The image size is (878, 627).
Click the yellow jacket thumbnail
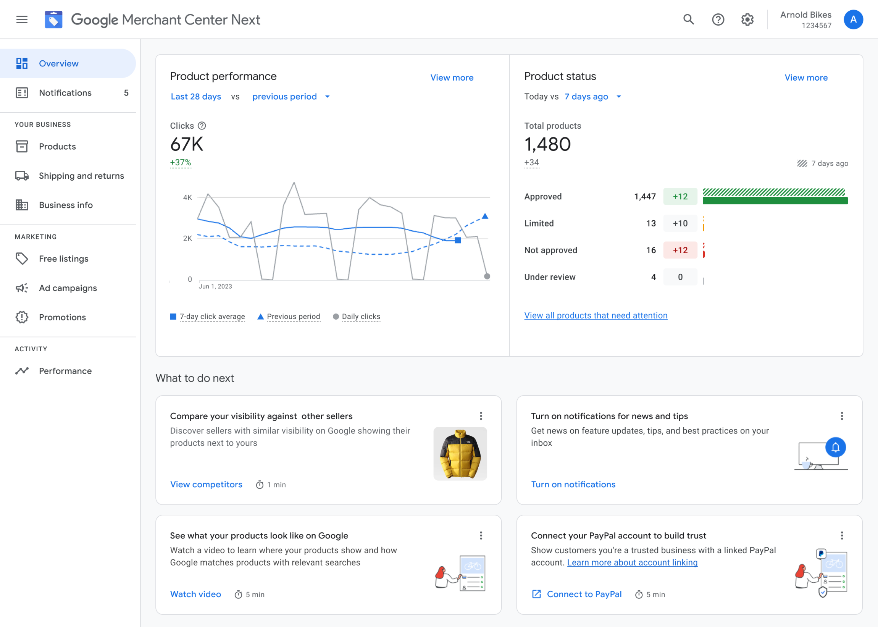coord(460,454)
